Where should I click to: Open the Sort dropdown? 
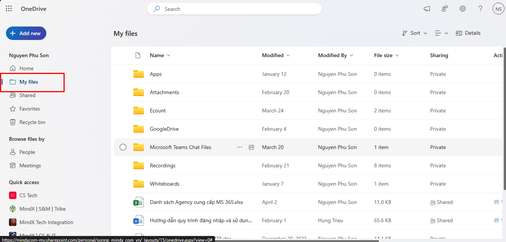tap(414, 33)
